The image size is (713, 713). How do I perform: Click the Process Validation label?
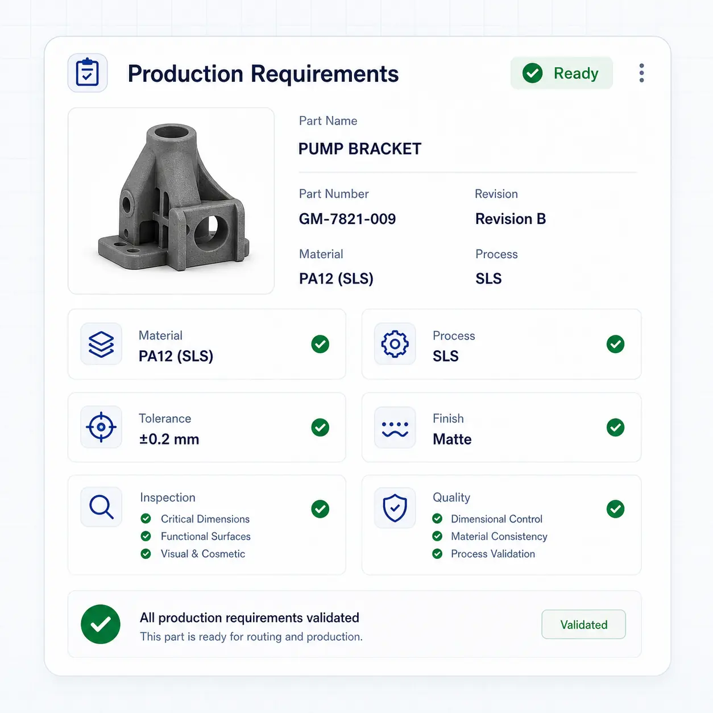pyautogui.click(x=493, y=554)
